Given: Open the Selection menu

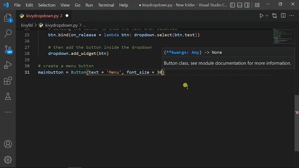Looking at the screenshot, I should pos(47,5).
